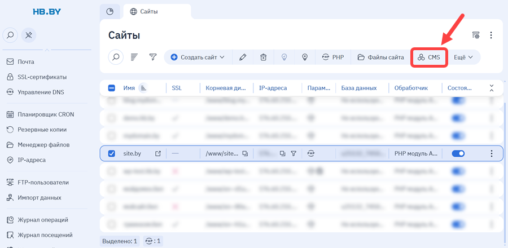
Task: Toggle the sidebar pin icon
Action: [x=29, y=35]
